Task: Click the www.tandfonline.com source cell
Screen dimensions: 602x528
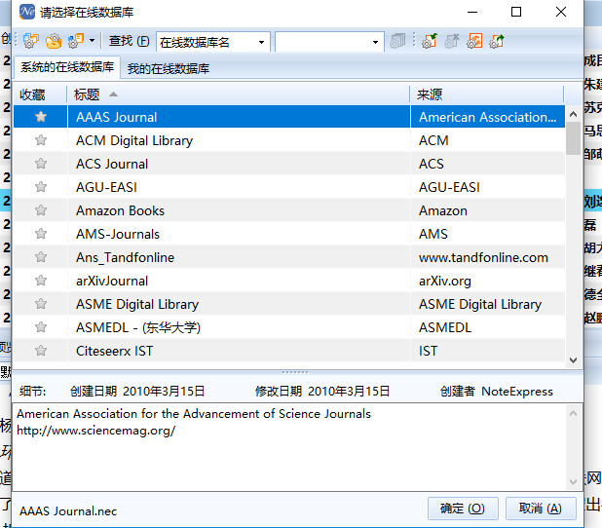Action: coord(488,257)
